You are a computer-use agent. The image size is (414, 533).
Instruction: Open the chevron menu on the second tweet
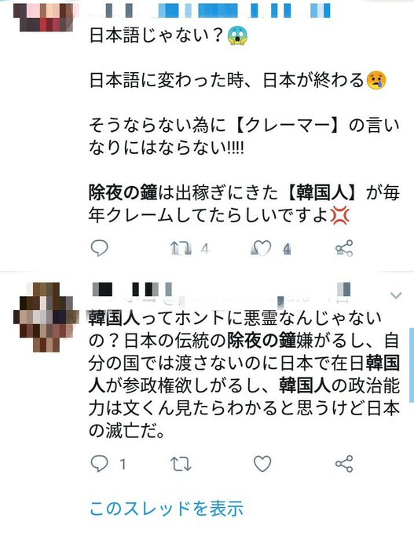(396, 295)
